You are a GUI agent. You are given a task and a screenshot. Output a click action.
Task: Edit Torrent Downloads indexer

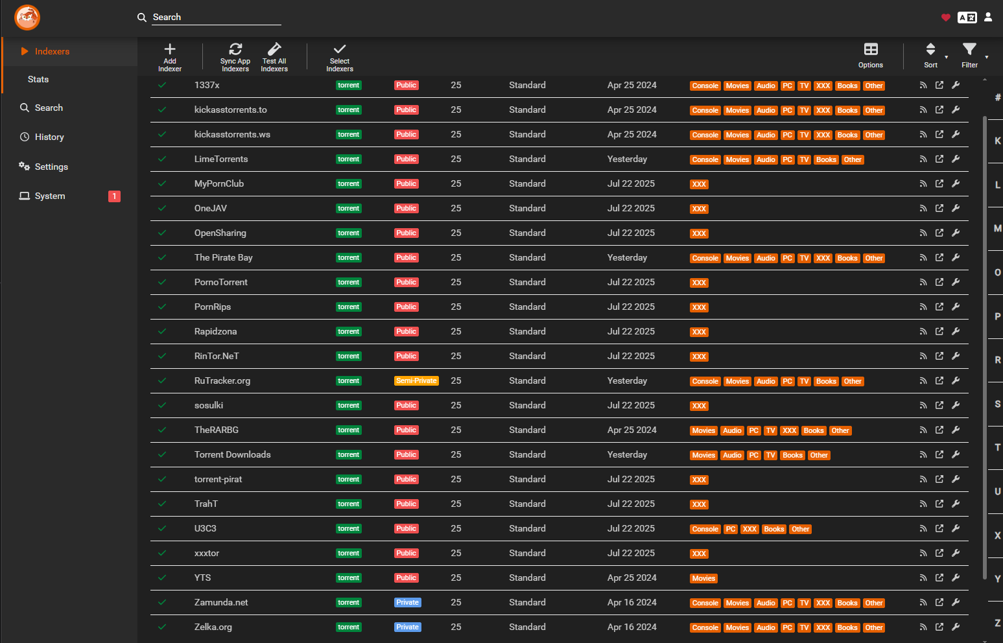(x=956, y=454)
